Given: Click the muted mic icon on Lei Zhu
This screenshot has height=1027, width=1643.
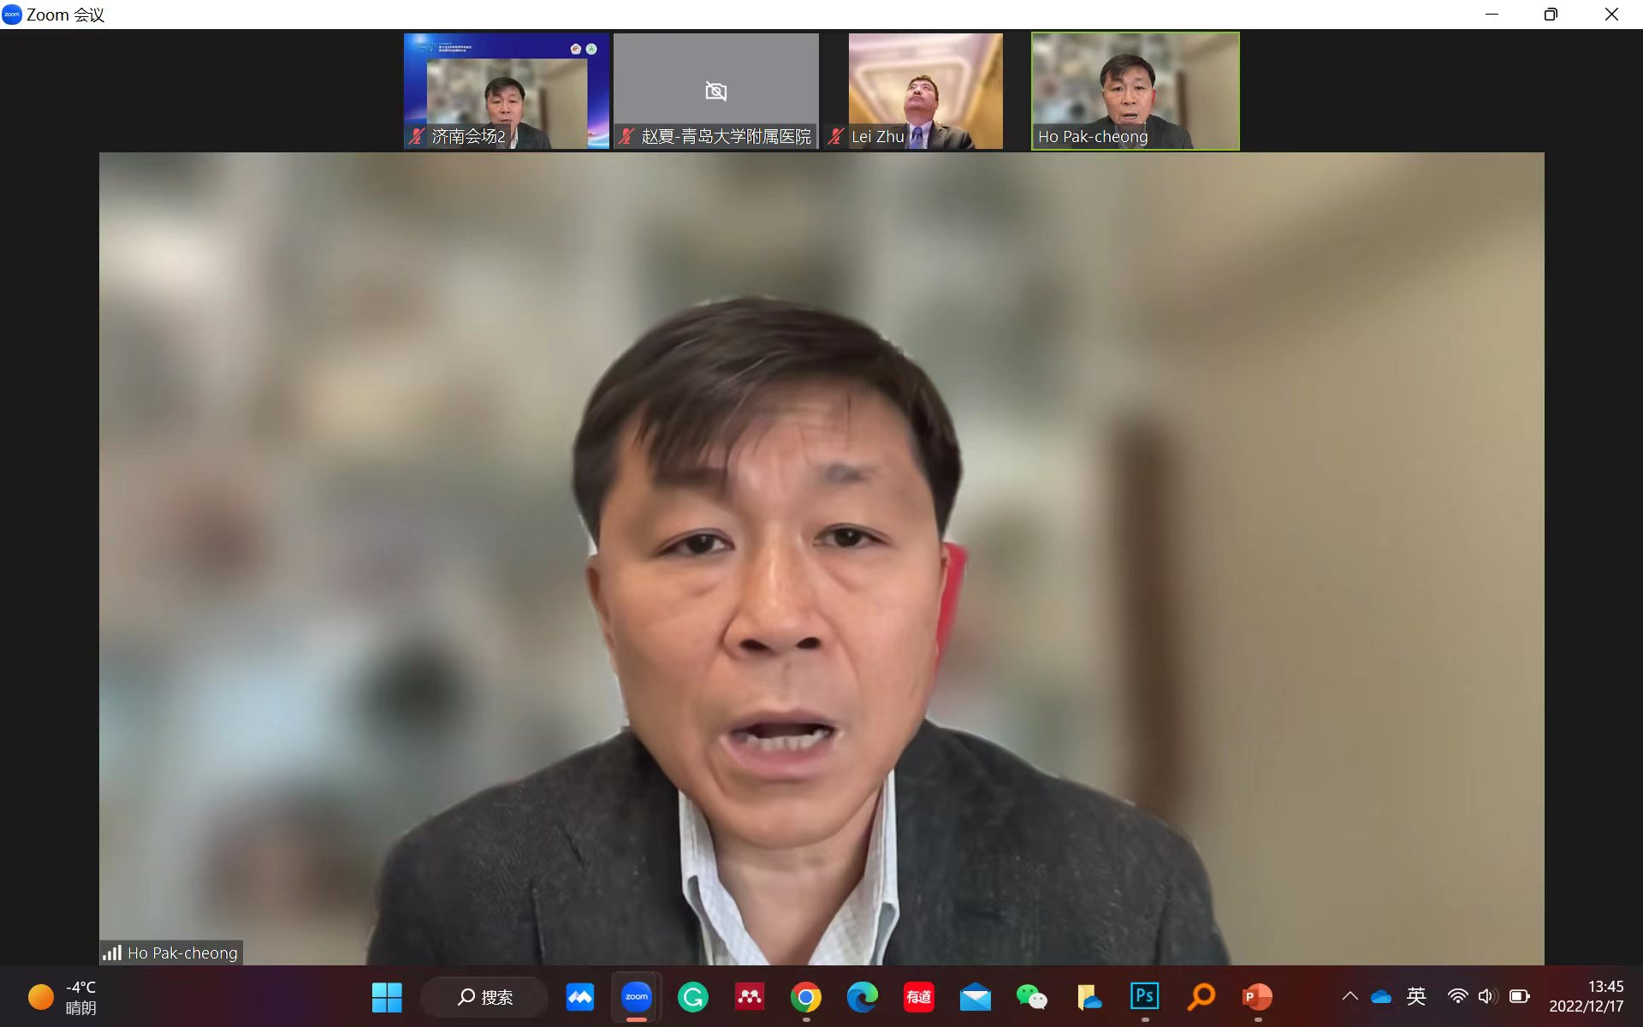Looking at the screenshot, I should pos(836,136).
